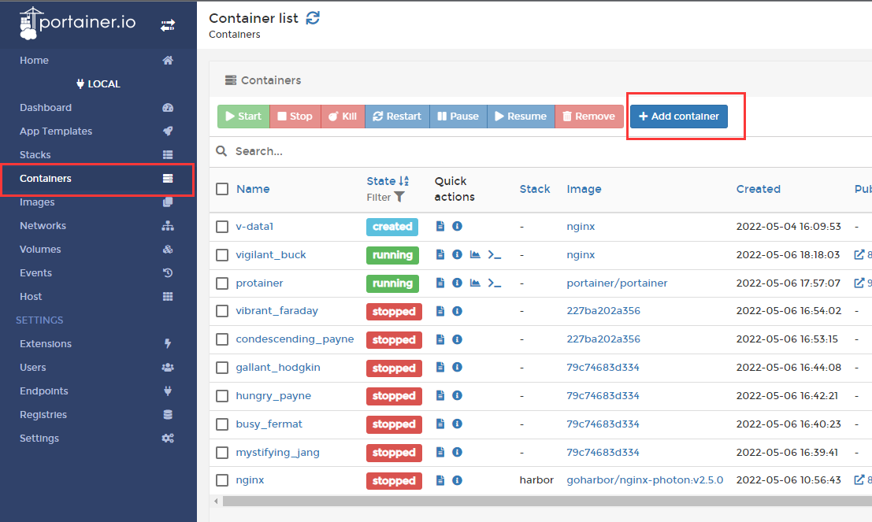Open Endpoints in the sidebar
Viewport: 872px width, 522px height.
click(98, 391)
